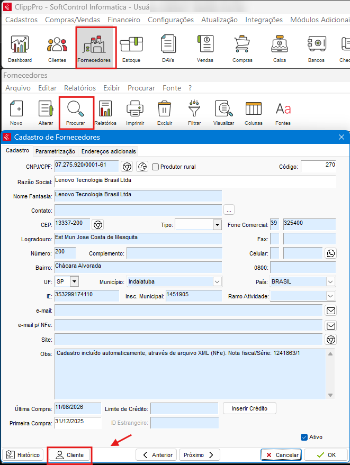Click the Cliente button

coord(70,455)
